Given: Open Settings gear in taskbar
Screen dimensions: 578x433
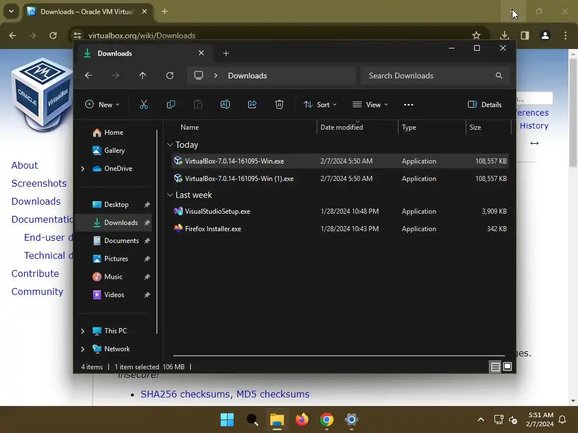Looking at the screenshot, I should tap(352, 419).
